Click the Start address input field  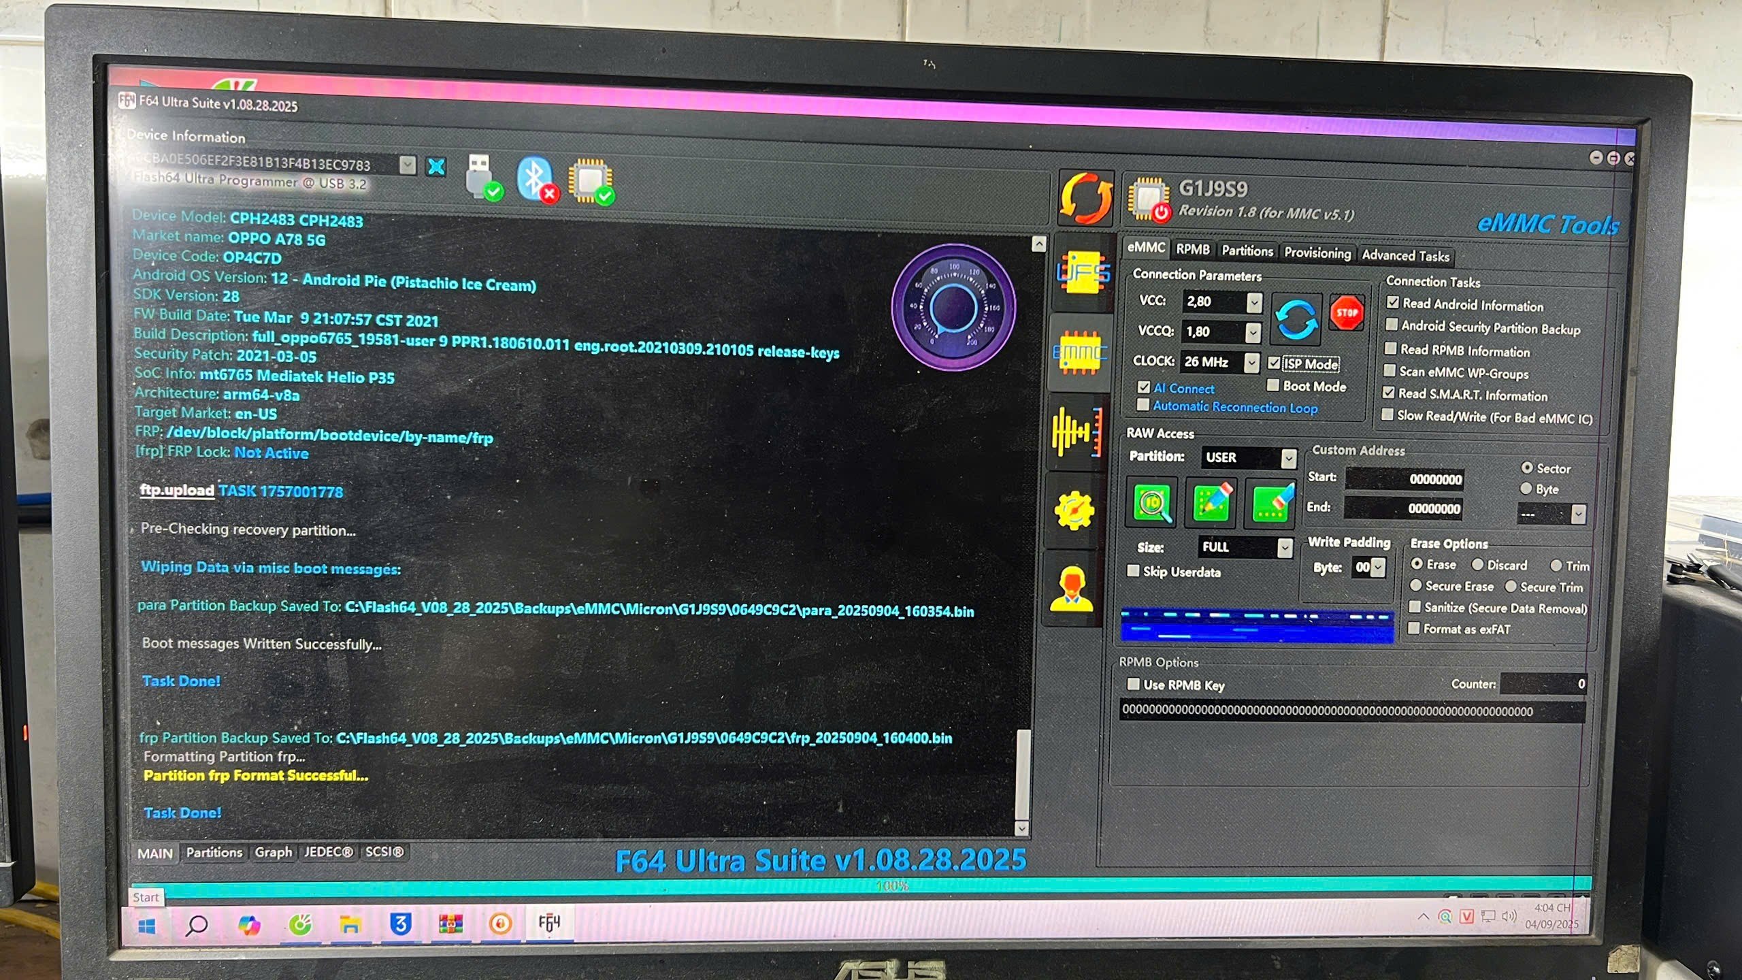1403,479
